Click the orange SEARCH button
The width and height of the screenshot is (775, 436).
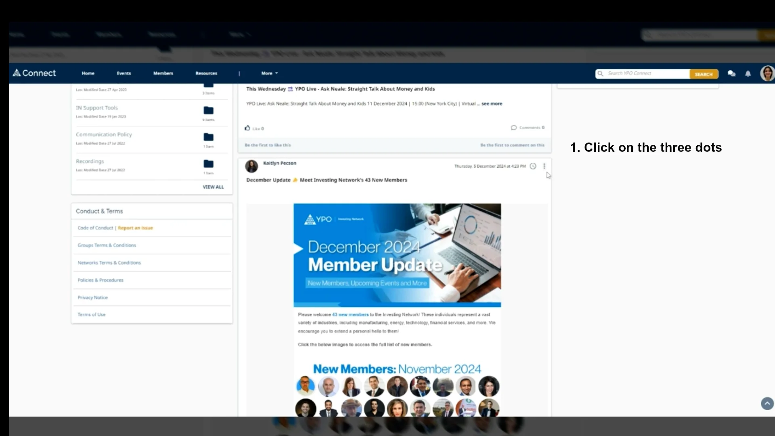704,74
